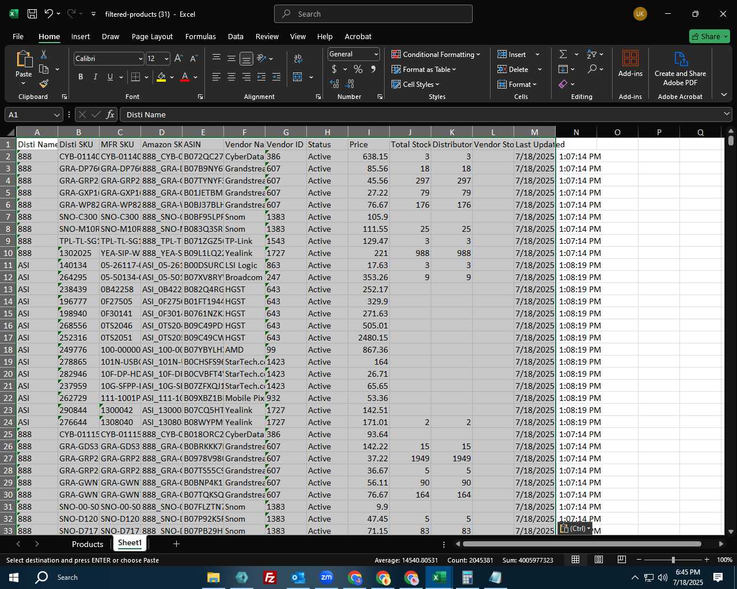Expand the Paste options arrow below Paste
737x589 pixels.
[24, 83]
